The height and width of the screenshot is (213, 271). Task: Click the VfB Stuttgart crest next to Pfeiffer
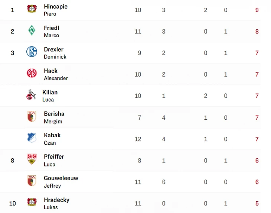pyautogui.click(x=32, y=159)
